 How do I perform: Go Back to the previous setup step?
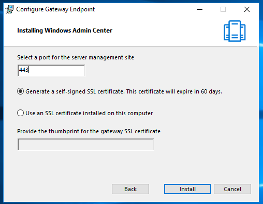pos(130,189)
